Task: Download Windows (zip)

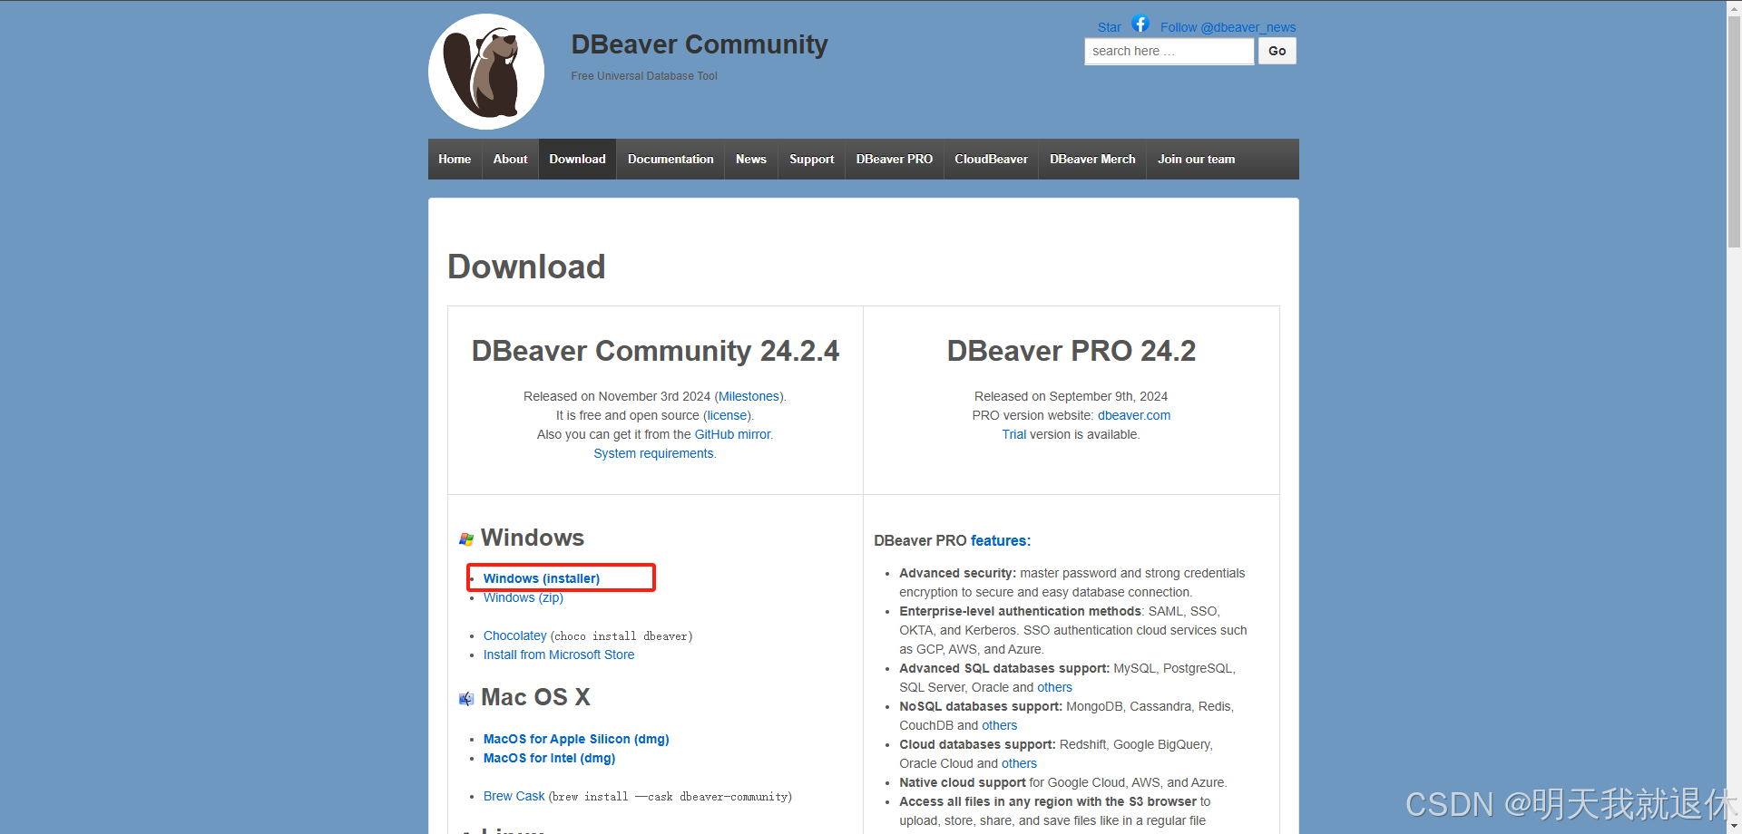Action: [x=524, y=597]
